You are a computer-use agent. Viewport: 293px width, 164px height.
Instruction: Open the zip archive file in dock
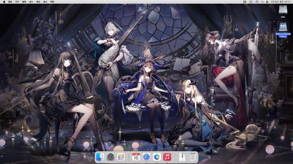click(182, 157)
